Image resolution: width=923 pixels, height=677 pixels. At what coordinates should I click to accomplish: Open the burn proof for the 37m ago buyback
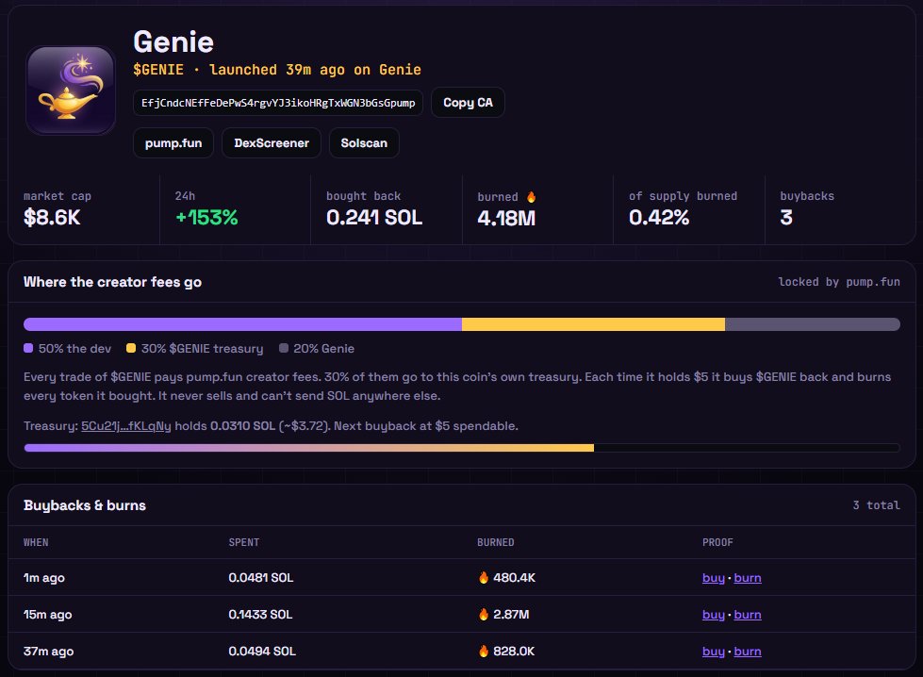(x=748, y=652)
